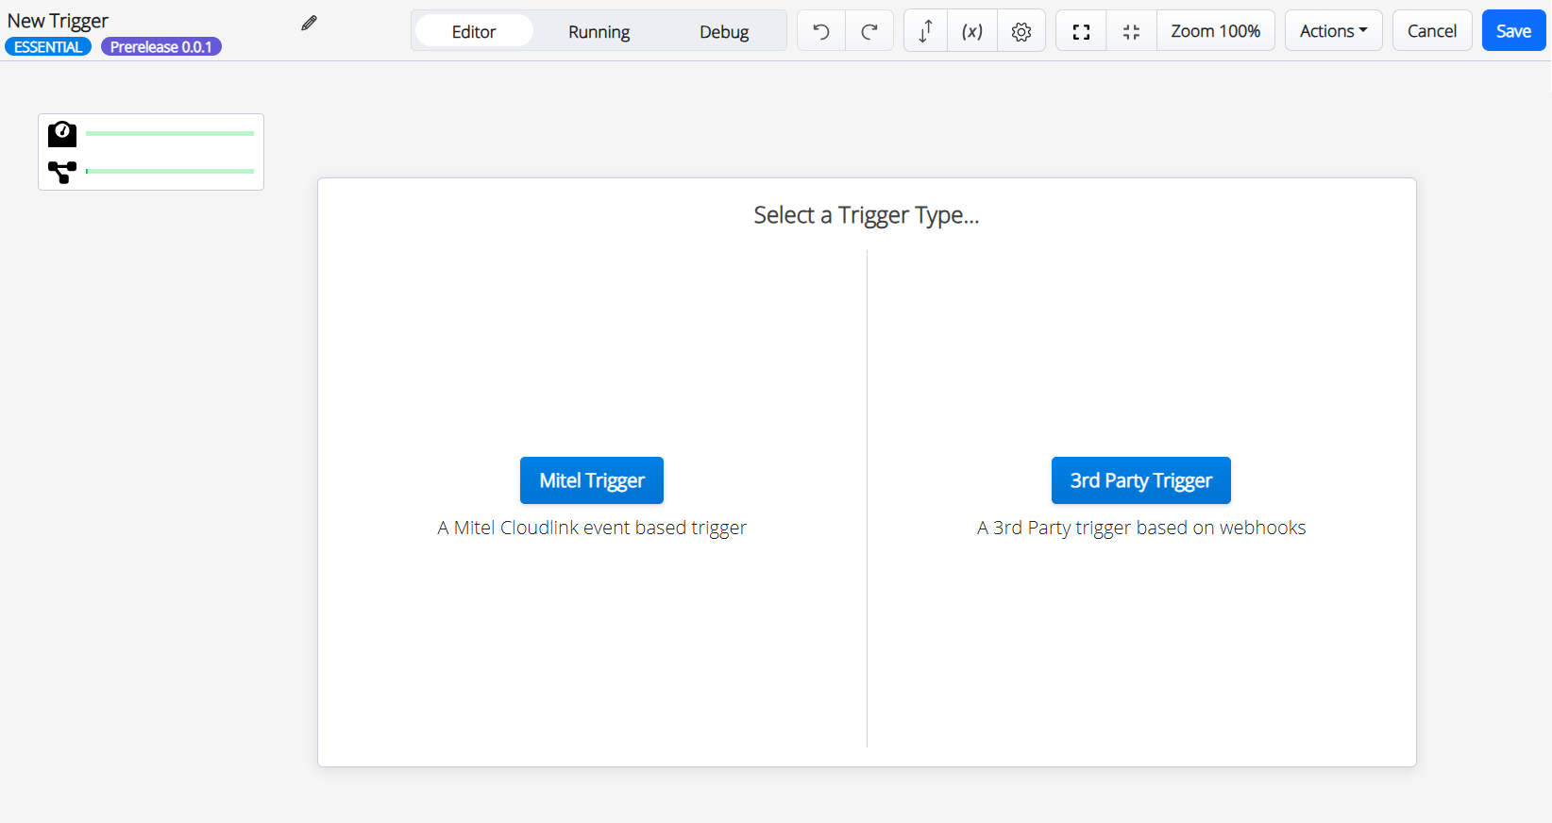The height and width of the screenshot is (823, 1552).
Task: Undo the last change
Action: (x=821, y=31)
